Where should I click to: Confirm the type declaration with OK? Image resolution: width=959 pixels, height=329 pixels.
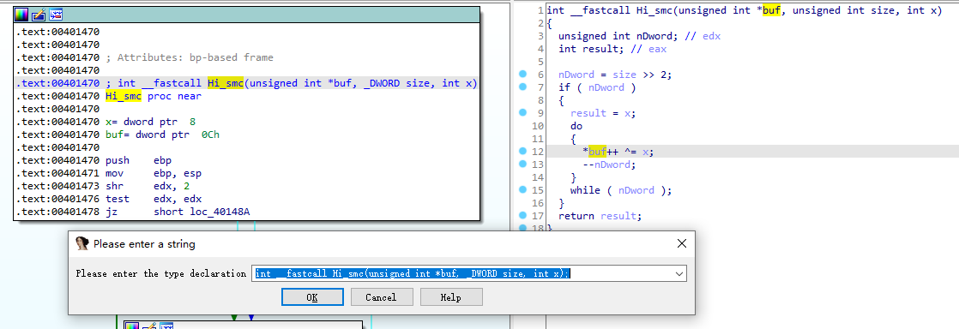coord(312,297)
